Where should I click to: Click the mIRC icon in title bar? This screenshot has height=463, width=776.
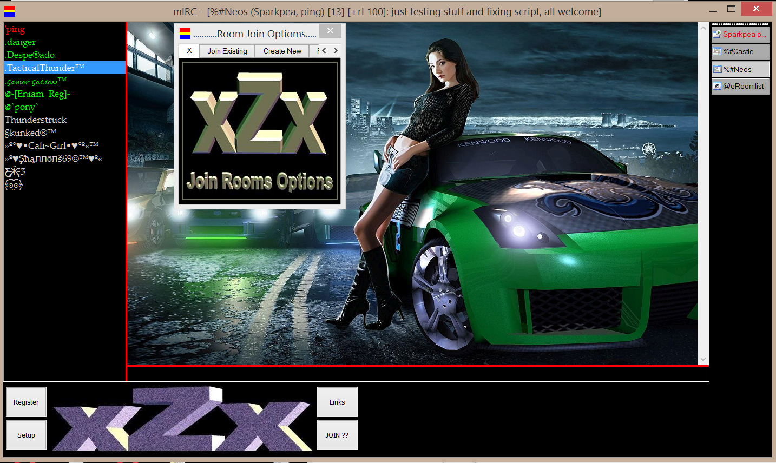10,11
